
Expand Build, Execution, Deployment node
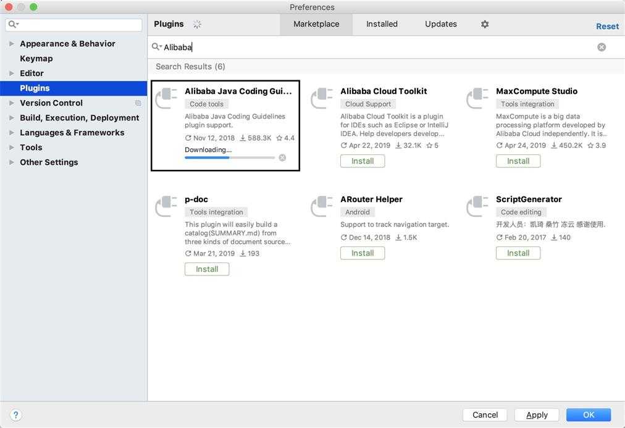[x=12, y=117]
